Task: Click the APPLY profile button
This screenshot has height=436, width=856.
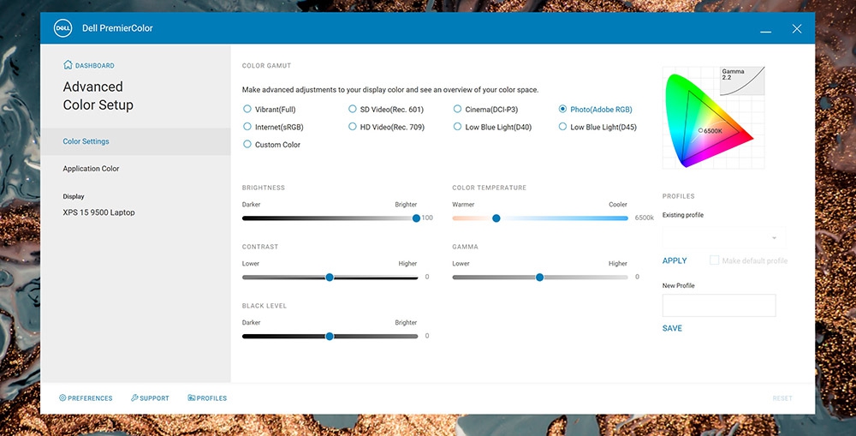Action: pos(675,260)
